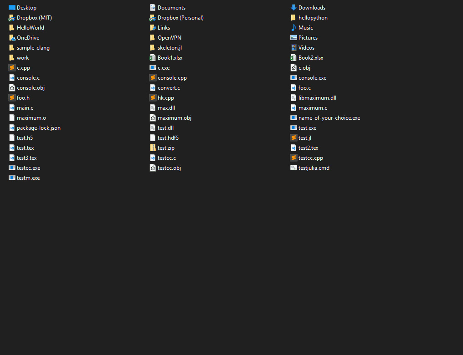Select the file name convert.c
Screen dimensions: 463x355
point(169,88)
